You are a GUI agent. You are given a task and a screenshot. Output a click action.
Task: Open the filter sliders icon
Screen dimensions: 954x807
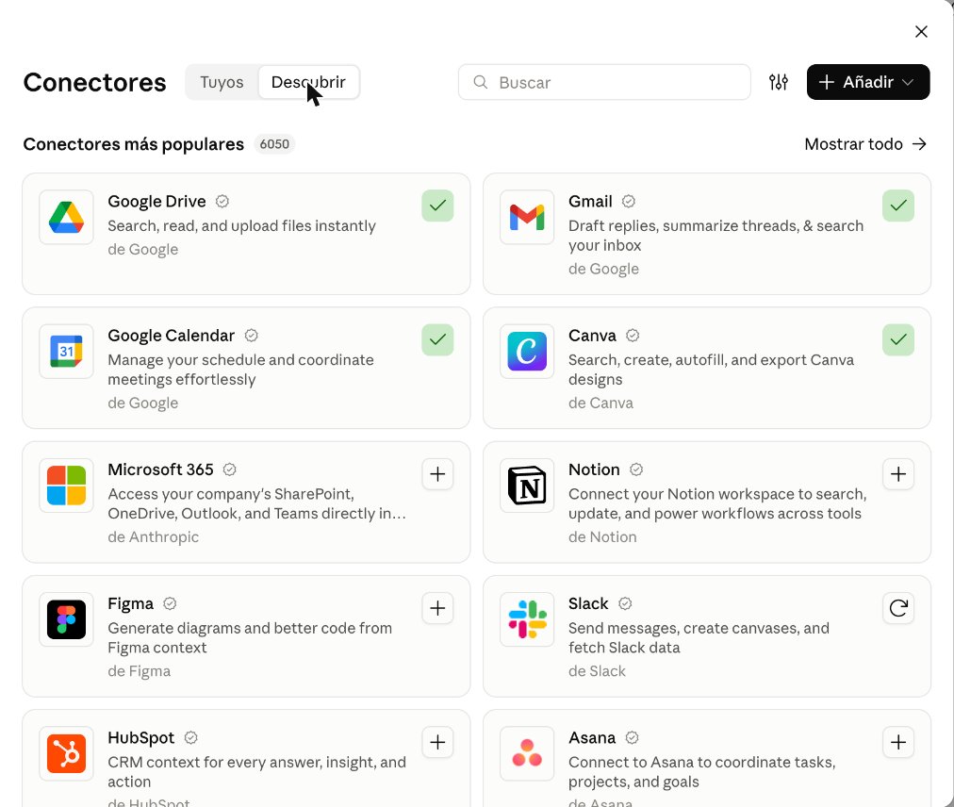778,82
